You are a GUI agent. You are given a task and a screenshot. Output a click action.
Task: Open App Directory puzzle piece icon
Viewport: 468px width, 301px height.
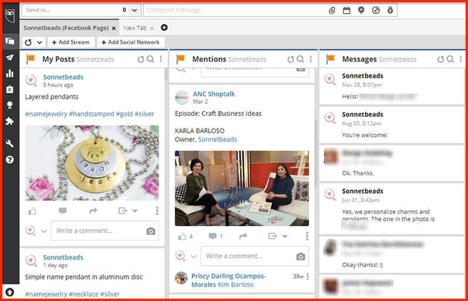9,121
